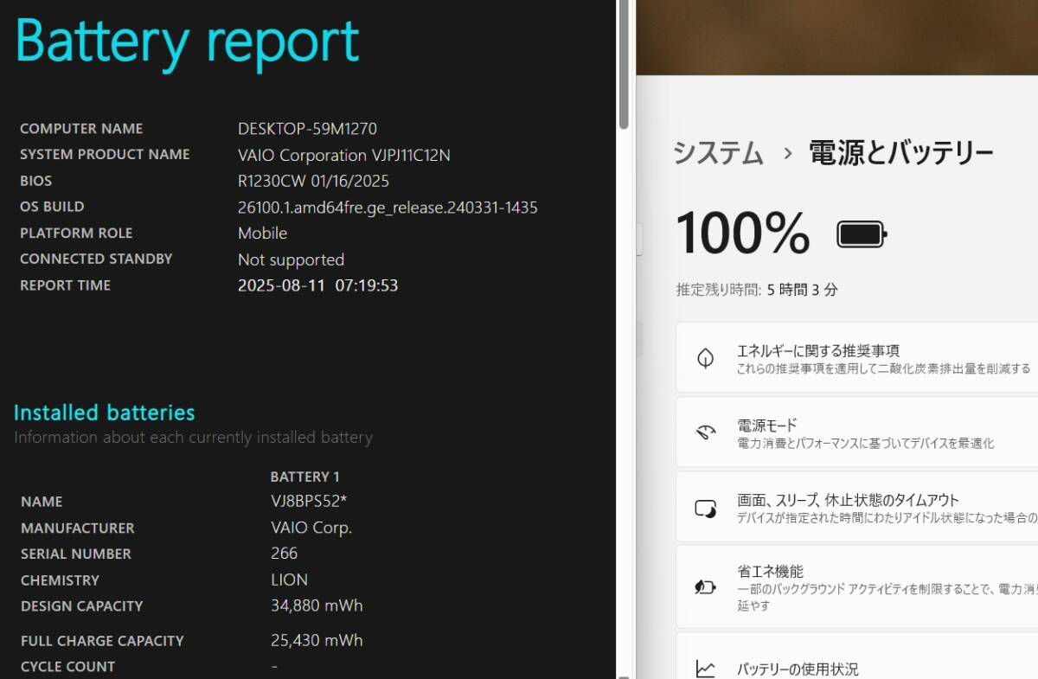The width and height of the screenshot is (1038, 679).
Task: Click the energy recommendations leaf icon
Action: [x=706, y=358]
